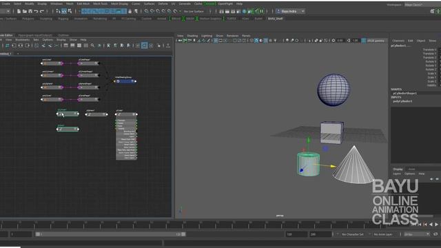Click highlighted Node Editor grid toggle icon
The image size is (441, 248).
pos(144,45)
